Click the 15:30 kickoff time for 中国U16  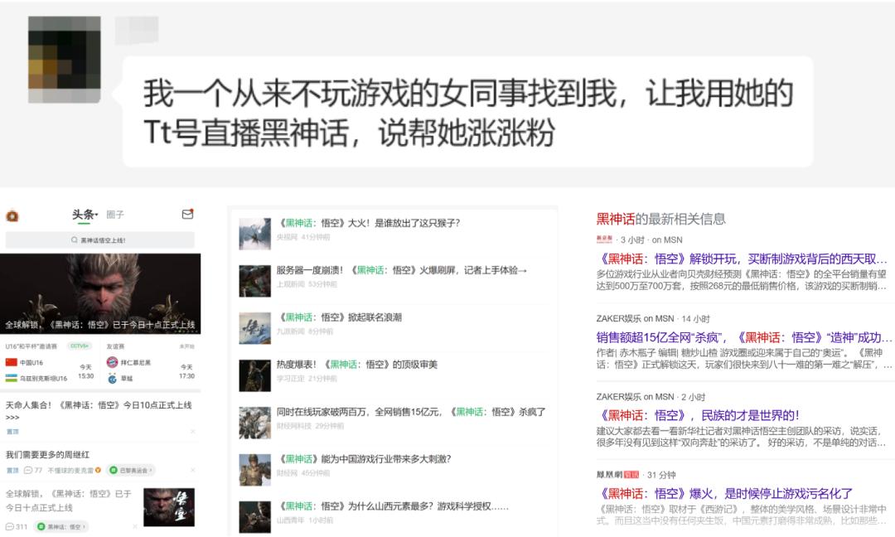(x=85, y=376)
